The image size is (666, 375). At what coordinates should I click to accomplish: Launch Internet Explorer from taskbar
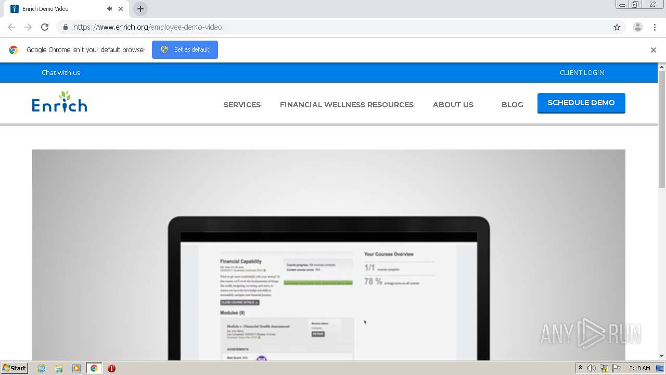[x=41, y=368]
